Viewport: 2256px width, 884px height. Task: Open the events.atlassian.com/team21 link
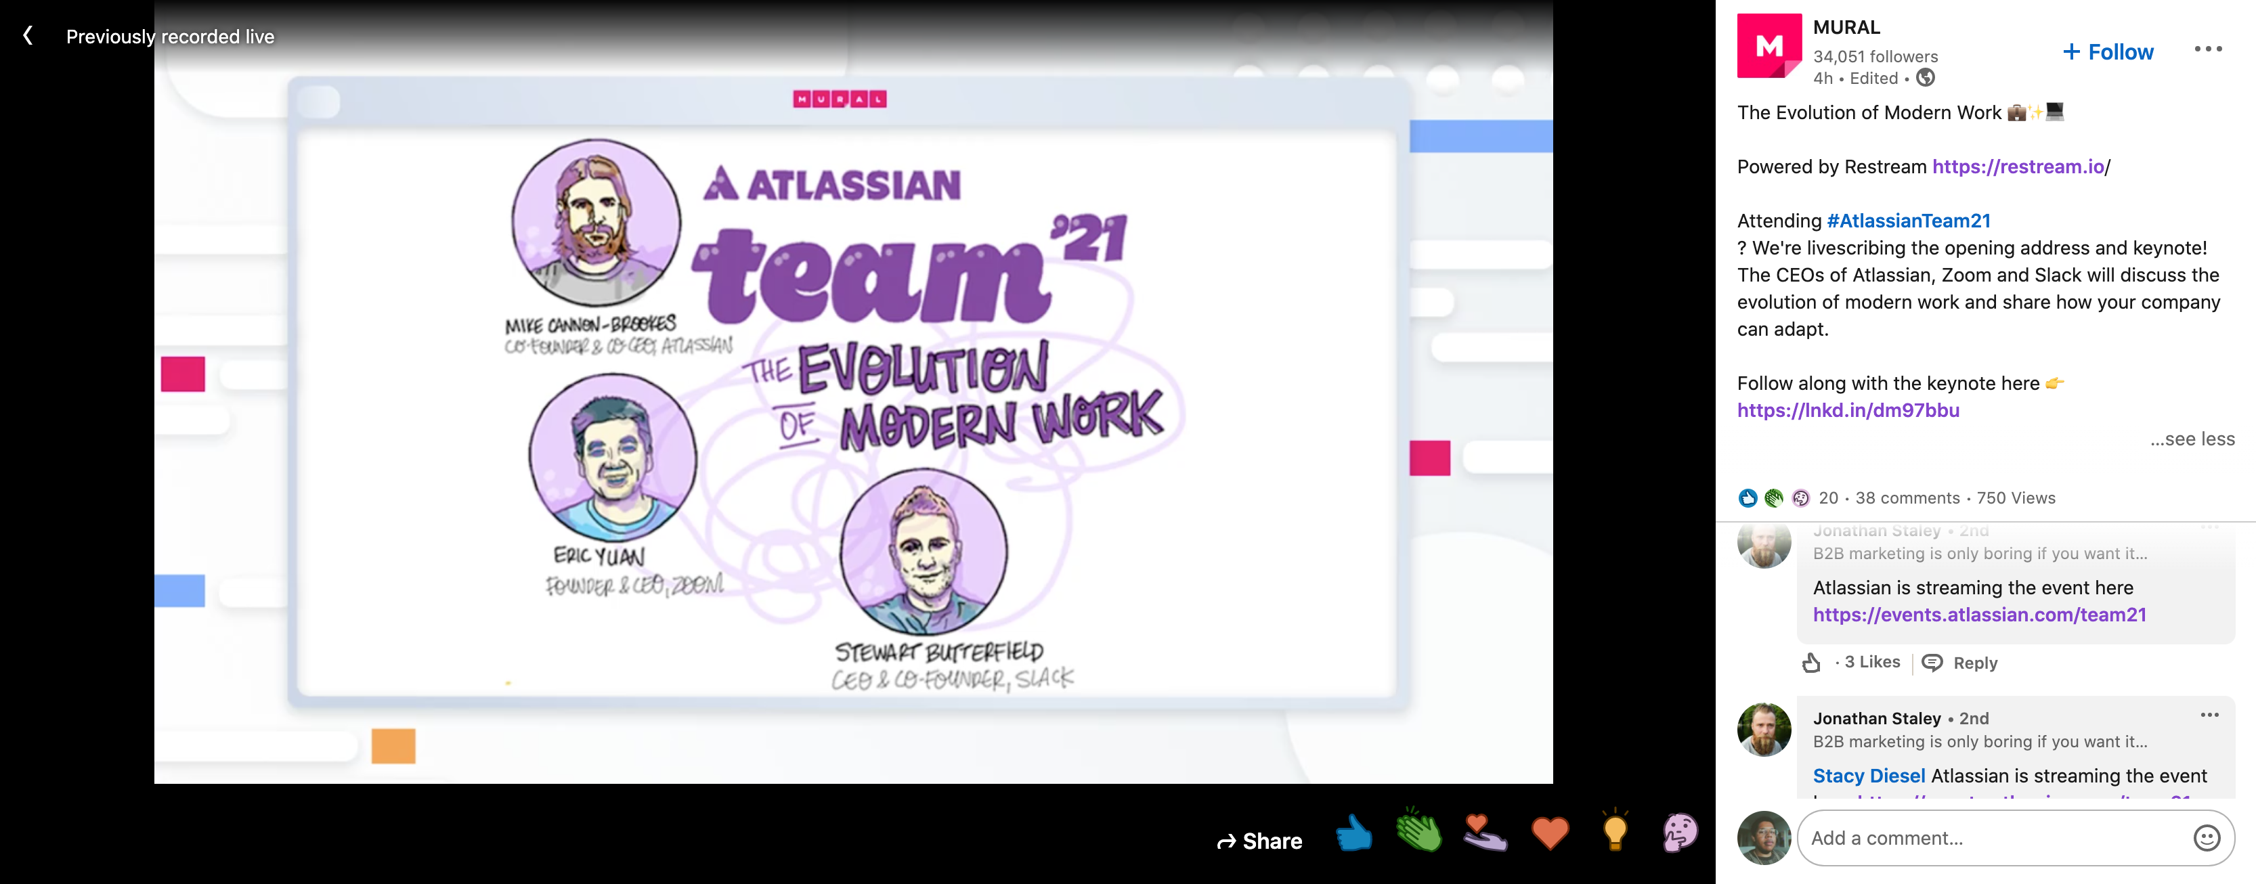click(1979, 615)
